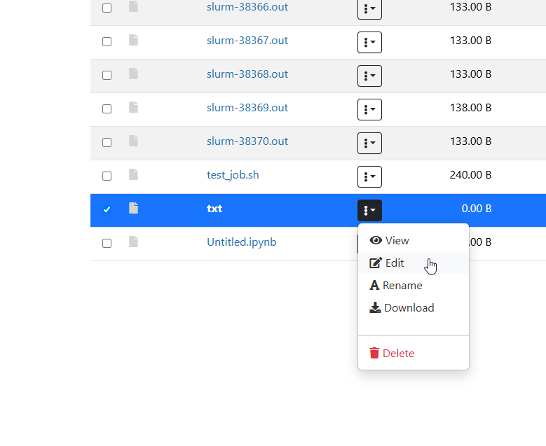Choose Rename from the txt file menu
The height and width of the screenshot is (446, 546).
[x=414, y=285]
